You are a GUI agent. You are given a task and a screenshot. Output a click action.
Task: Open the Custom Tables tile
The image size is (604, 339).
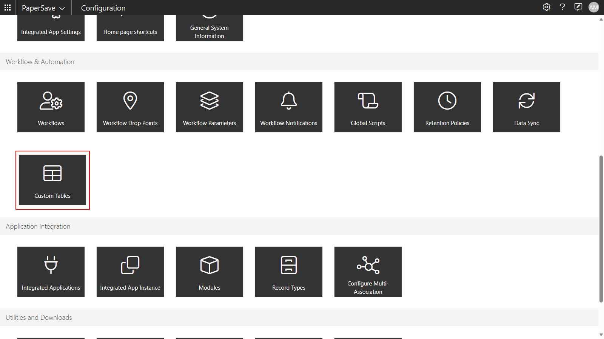(52, 180)
